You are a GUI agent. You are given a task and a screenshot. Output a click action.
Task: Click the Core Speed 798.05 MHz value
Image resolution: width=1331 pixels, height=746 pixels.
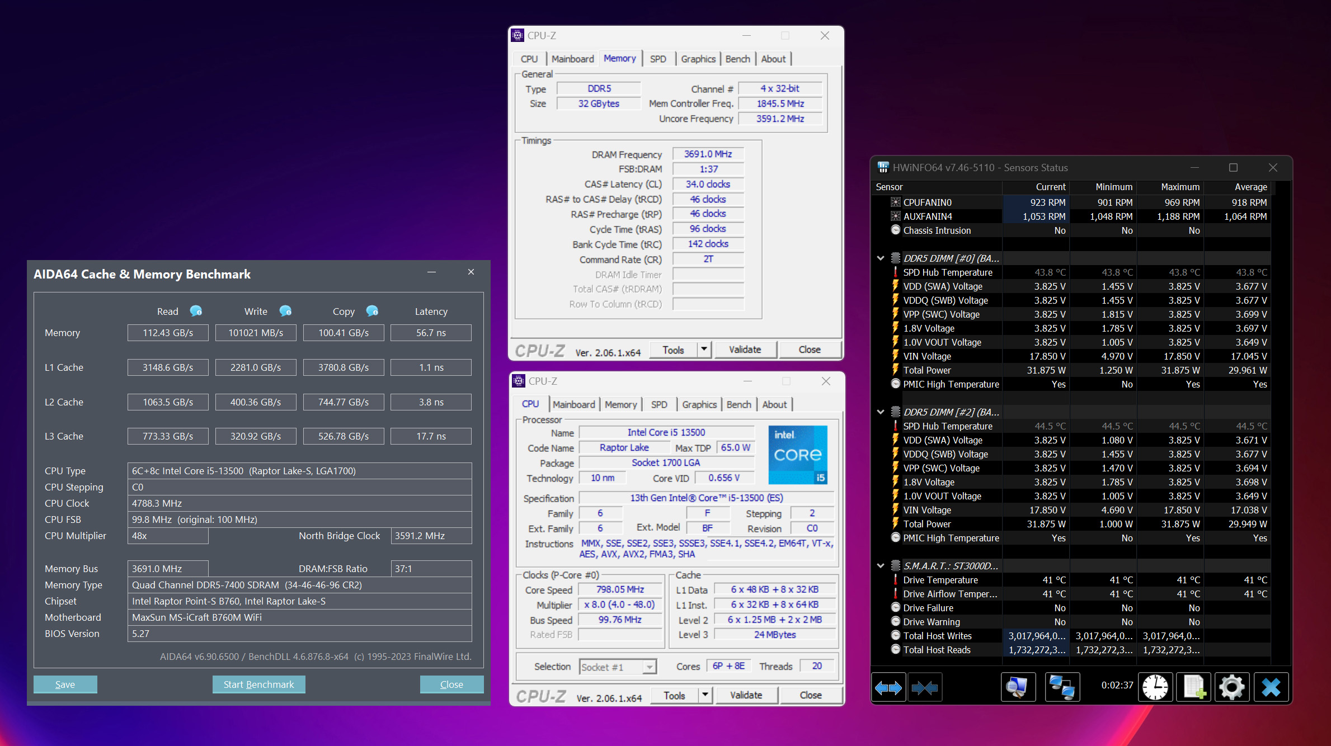click(x=620, y=589)
